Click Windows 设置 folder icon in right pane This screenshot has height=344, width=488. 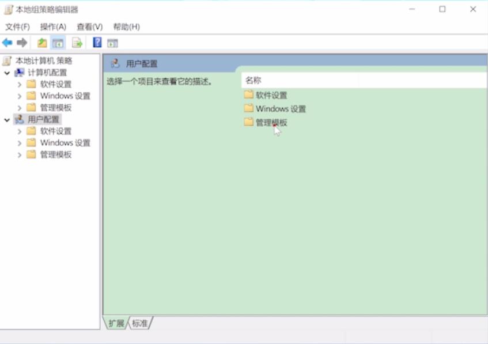click(249, 108)
